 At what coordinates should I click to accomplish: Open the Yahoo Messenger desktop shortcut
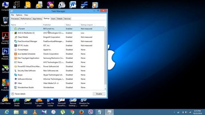click(x=50, y=5)
